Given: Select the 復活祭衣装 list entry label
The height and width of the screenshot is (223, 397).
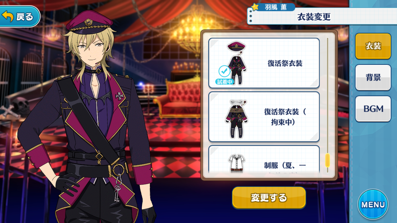Looking at the screenshot, I should (x=285, y=63).
